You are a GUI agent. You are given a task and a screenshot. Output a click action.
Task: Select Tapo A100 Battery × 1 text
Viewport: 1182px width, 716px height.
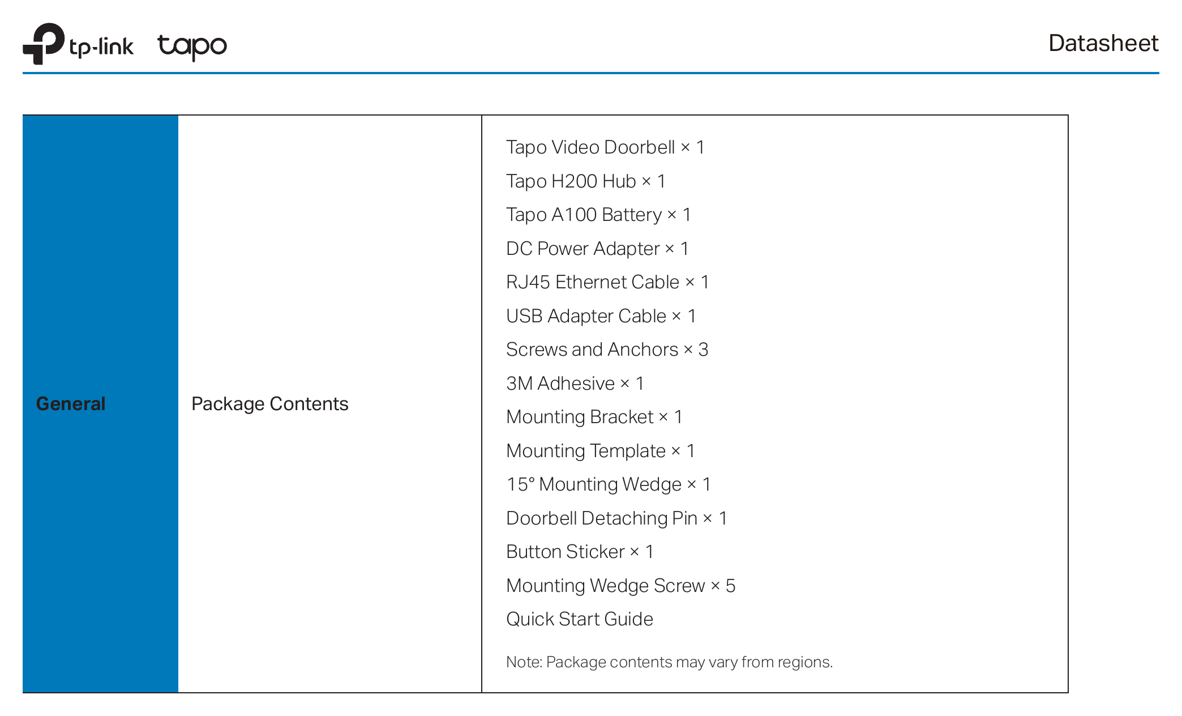click(x=598, y=215)
